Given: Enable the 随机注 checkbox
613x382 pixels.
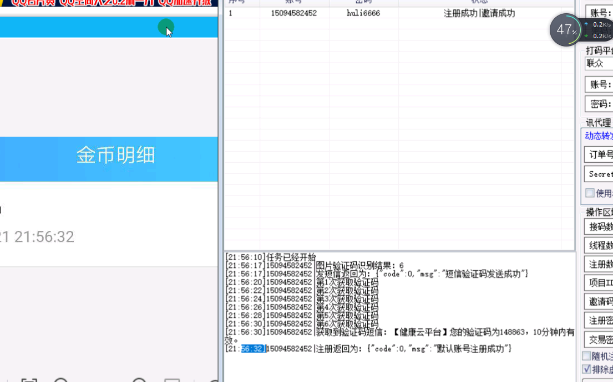Looking at the screenshot, I should (586, 356).
